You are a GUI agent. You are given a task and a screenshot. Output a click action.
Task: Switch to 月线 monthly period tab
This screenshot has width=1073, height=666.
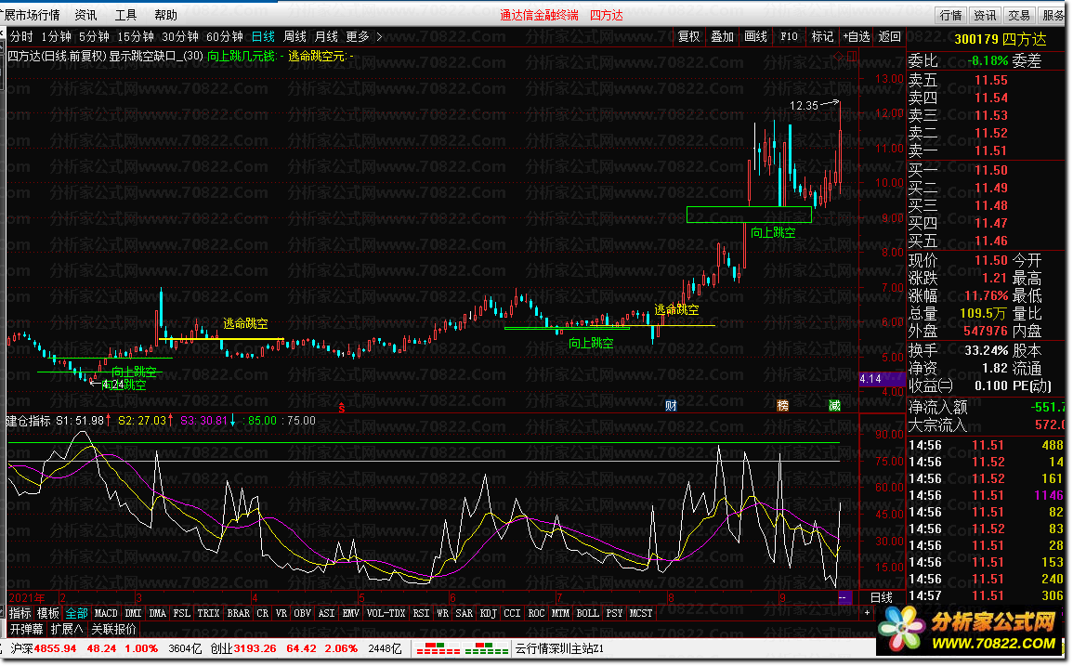(x=326, y=37)
